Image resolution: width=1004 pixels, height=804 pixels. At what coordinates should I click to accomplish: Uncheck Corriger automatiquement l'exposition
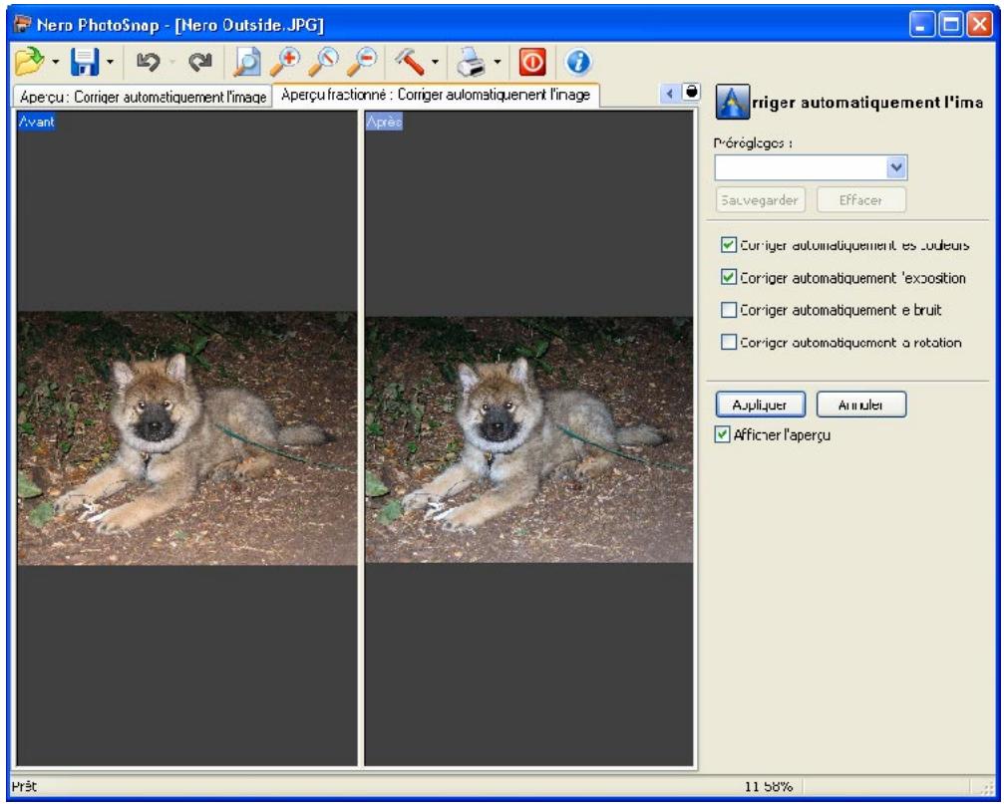tap(728, 278)
